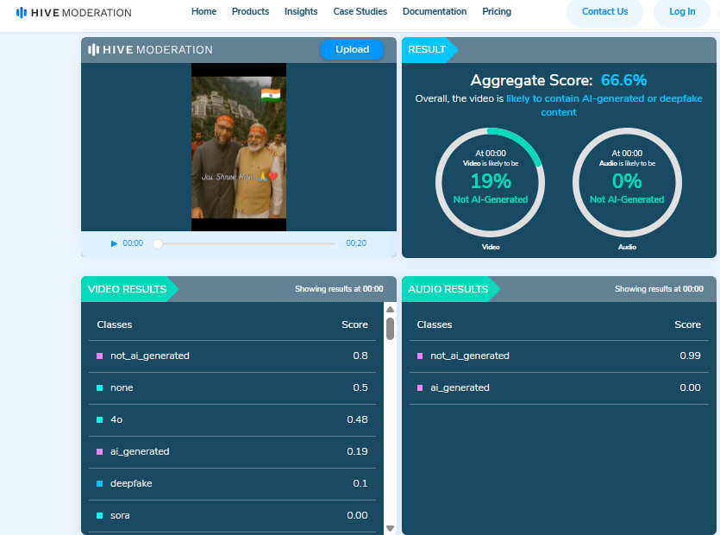Image resolution: width=720 pixels, height=535 pixels.
Task: Click the Hive Moderation logo in header
Action: (73, 12)
